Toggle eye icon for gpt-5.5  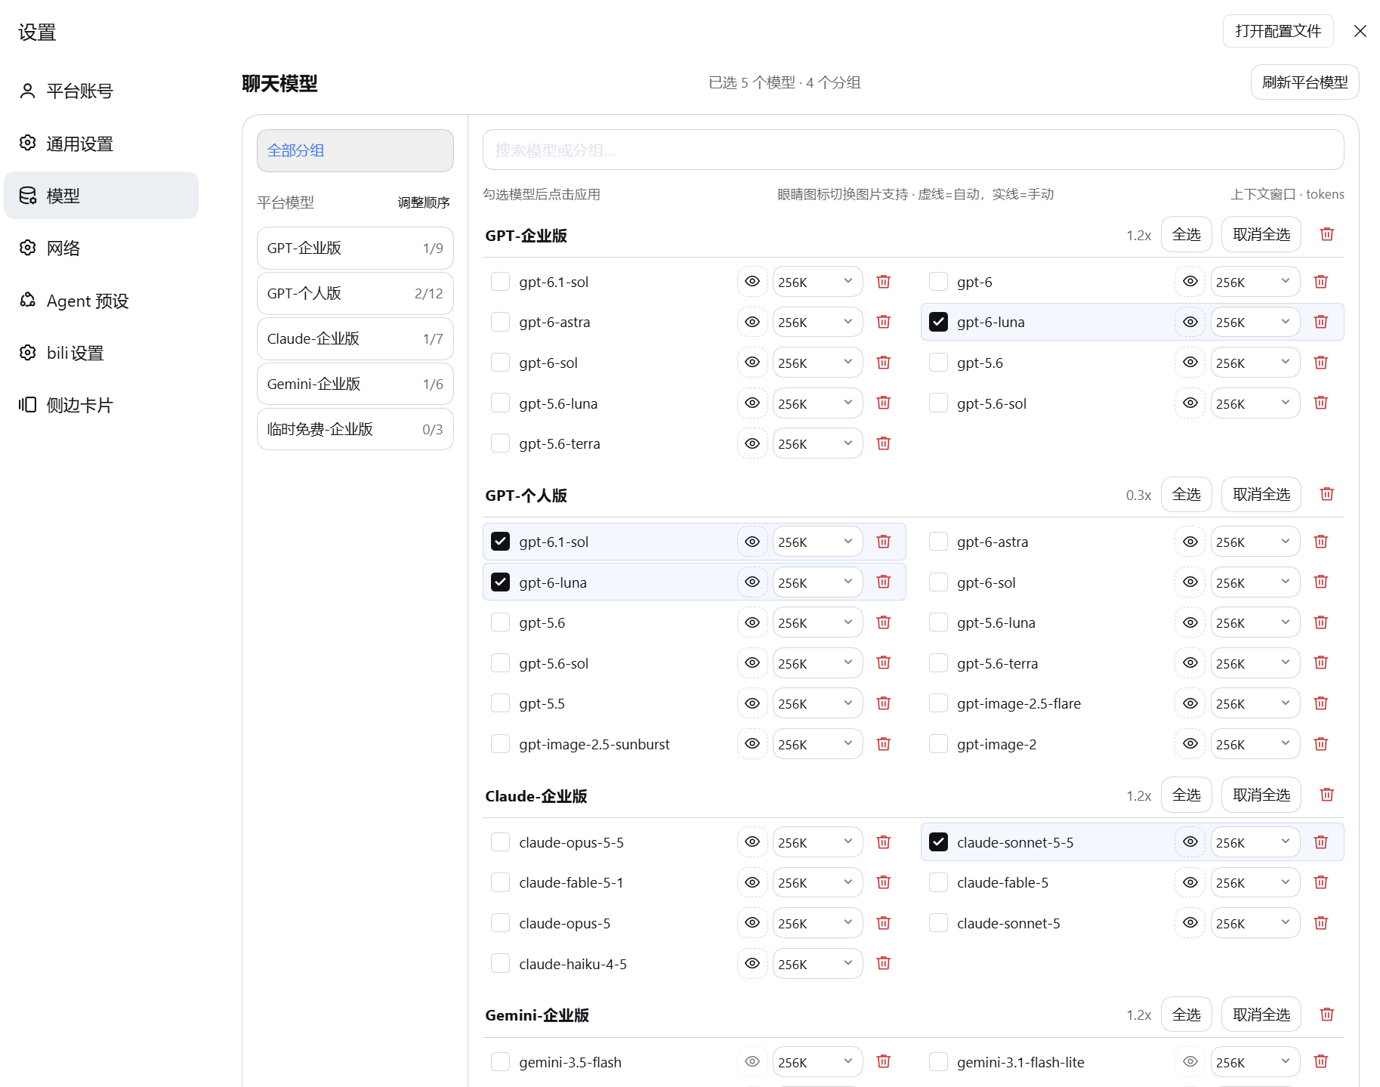(752, 703)
